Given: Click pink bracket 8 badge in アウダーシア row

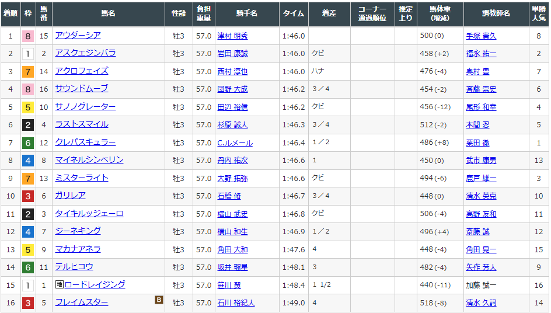Looking at the screenshot, I should point(27,36).
